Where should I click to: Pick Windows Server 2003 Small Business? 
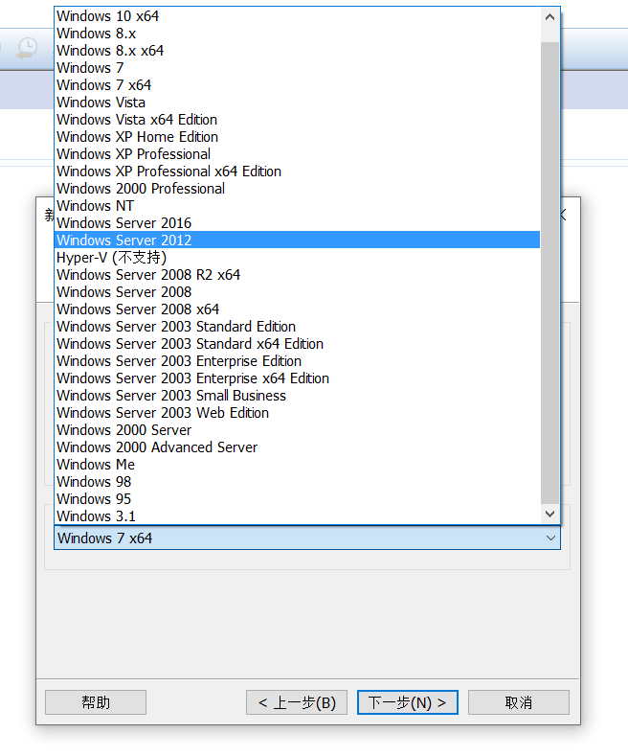click(297, 396)
